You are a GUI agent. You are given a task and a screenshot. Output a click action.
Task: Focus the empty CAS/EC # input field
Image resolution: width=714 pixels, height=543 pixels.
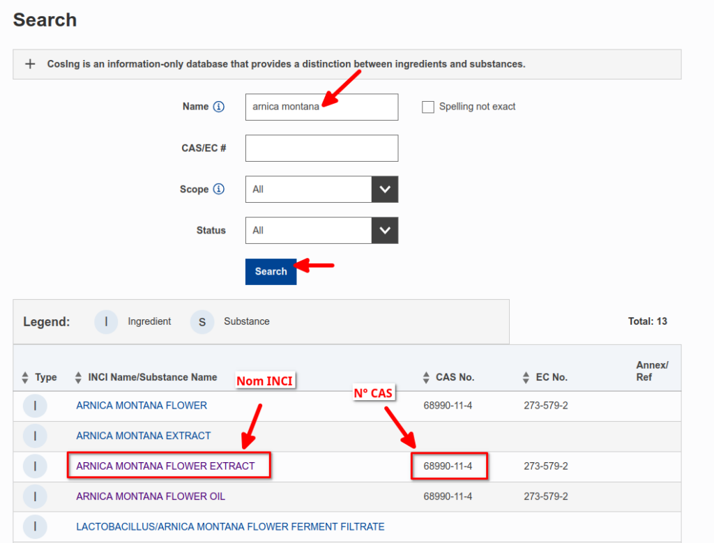(321, 148)
